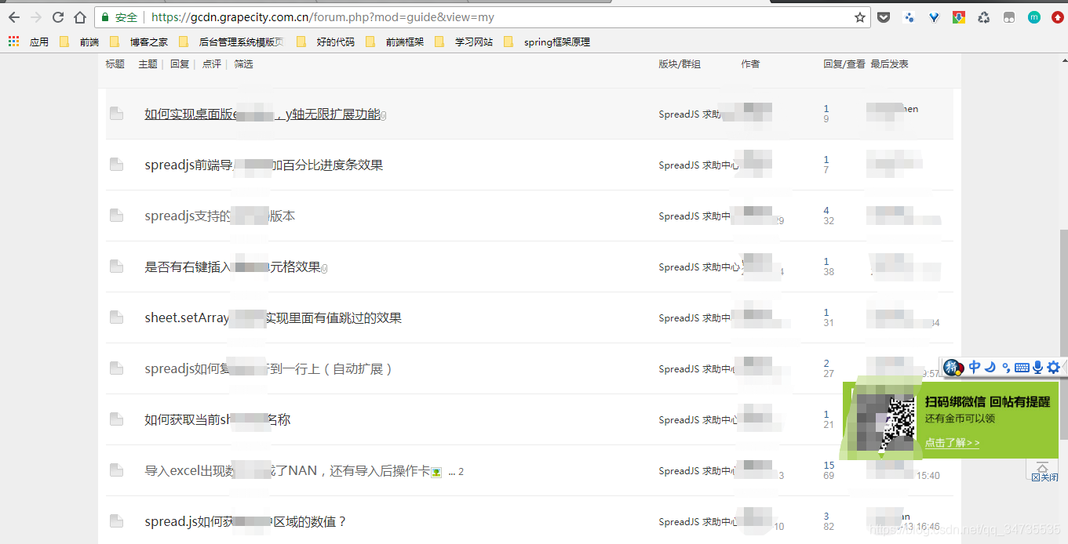Click the scrollbar up arrow
This screenshot has height=544, width=1068.
click(1063, 60)
